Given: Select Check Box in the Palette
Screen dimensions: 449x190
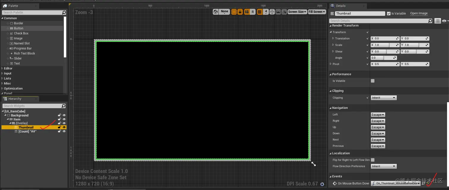Looking at the screenshot, I should pos(32,33).
